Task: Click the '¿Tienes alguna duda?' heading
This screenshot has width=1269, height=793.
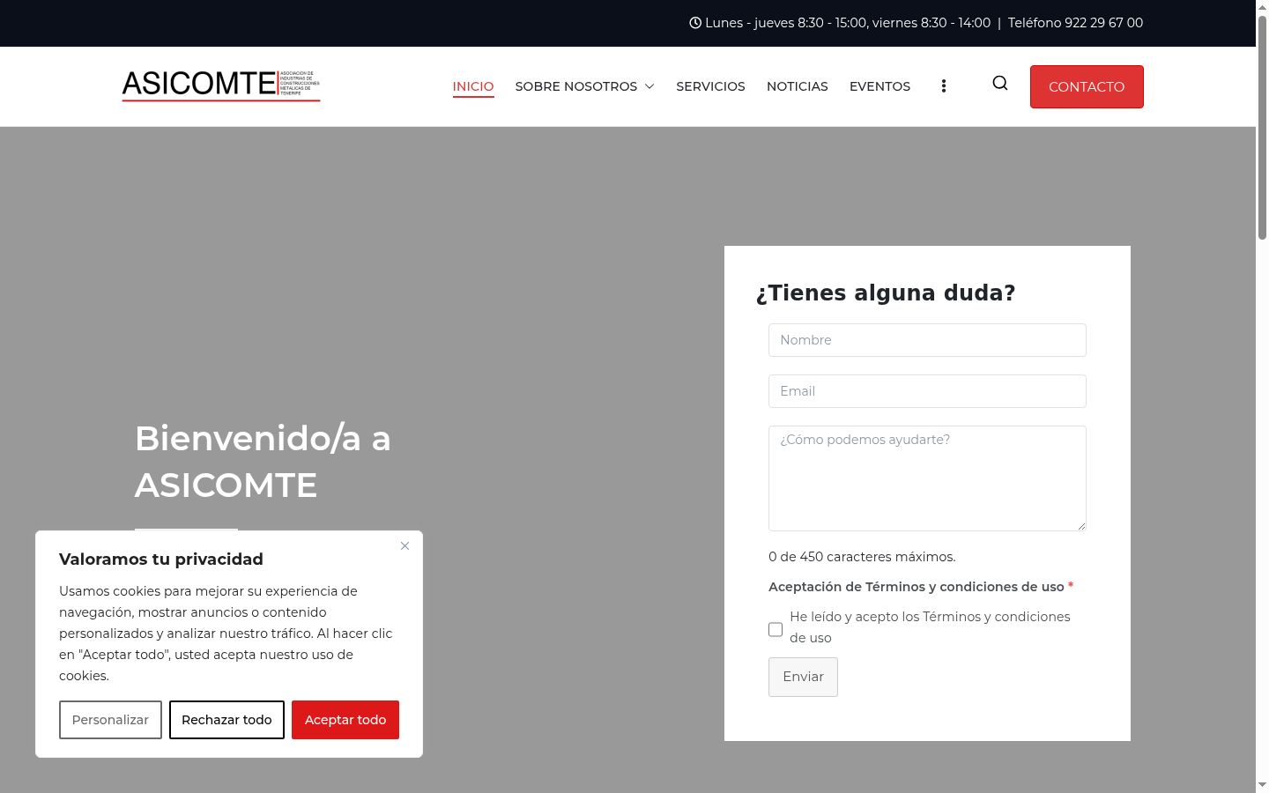Action: 886,293
